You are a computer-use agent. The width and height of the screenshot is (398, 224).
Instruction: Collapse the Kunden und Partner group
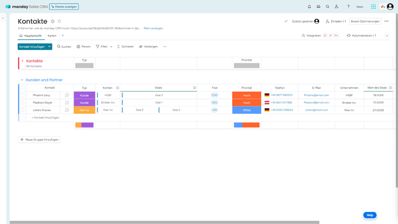click(x=22, y=80)
